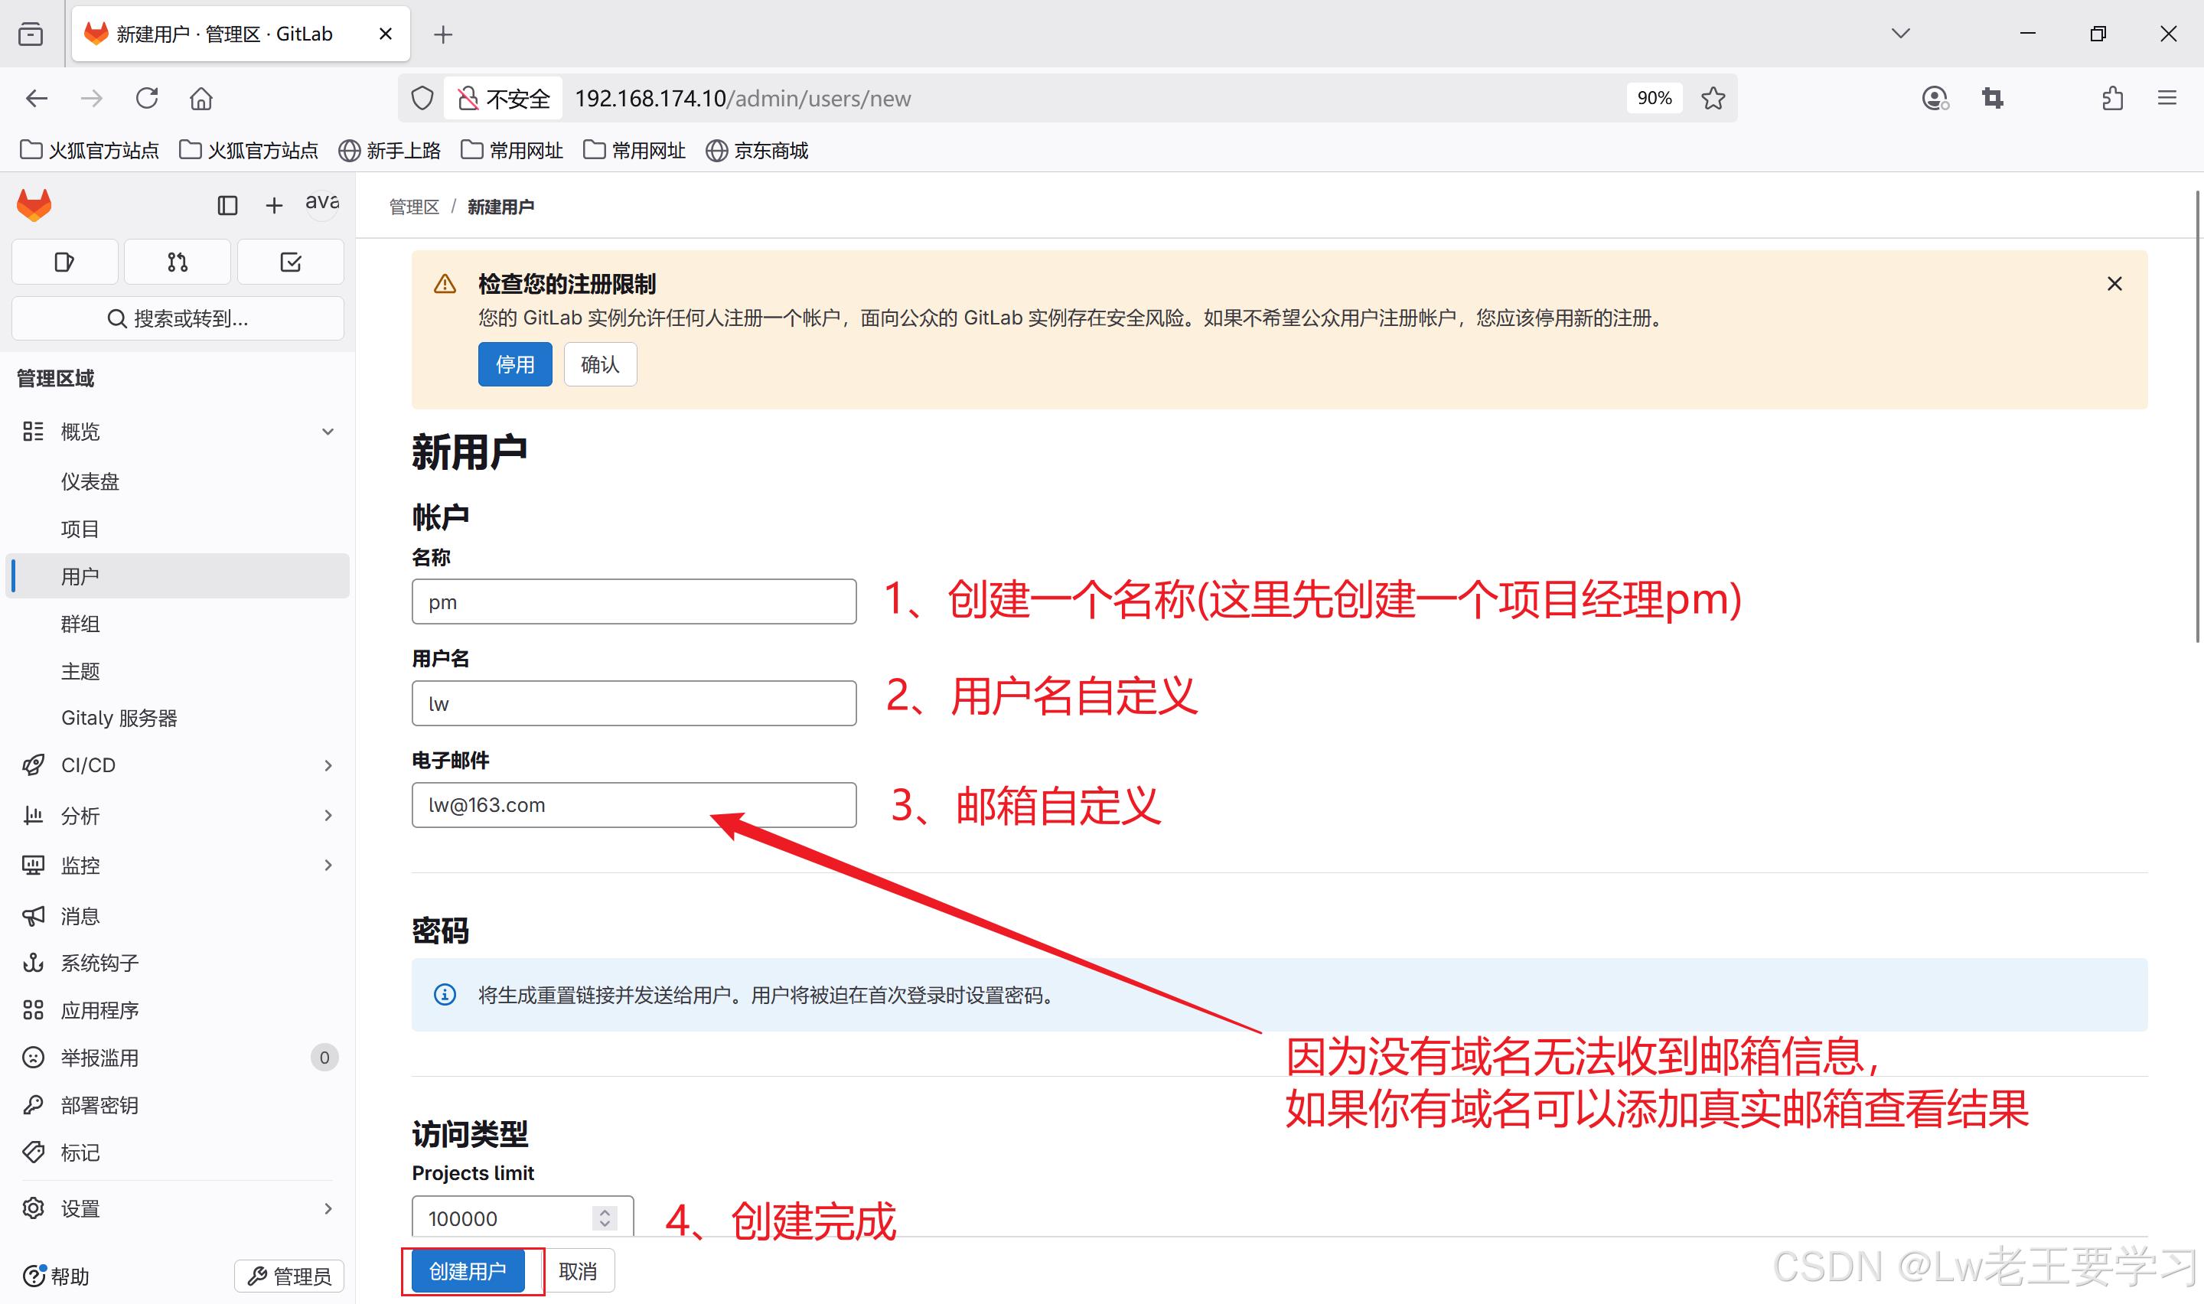Dismiss the registration warning banner
Image resolution: width=2204 pixels, height=1304 pixels.
[x=2114, y=284]
